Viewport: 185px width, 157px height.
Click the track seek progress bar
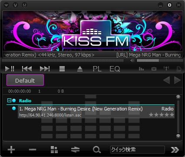tap(63, 60)
